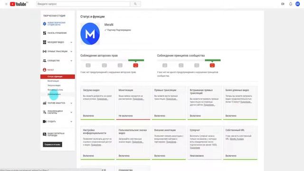
Task: Expand the Менеджер видео section
Action: [x=71, y=42]
